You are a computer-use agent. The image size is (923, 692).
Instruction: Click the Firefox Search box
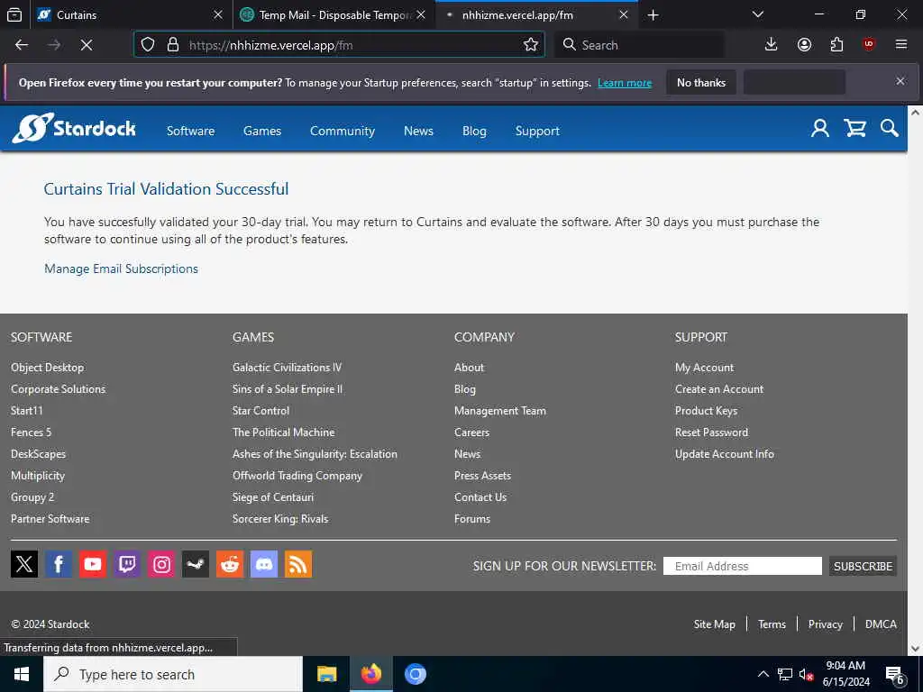641,45
